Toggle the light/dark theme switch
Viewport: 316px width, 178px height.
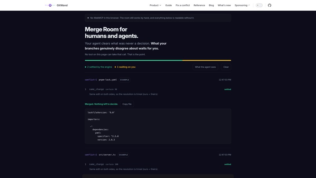point(259,5)
